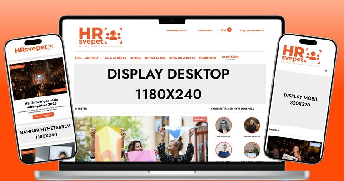Open the SKRIBENTER menu item
Viewport: 344px width, 181px height.
[x=207, y=58]
